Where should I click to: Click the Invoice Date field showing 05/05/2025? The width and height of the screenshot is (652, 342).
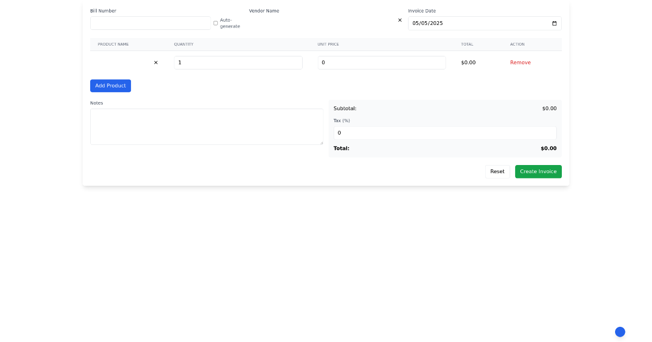(x=478, y=23)
